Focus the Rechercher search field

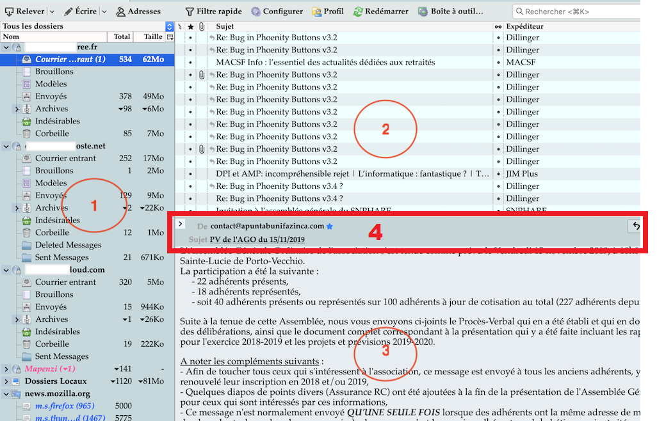(576, 12)
